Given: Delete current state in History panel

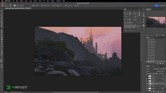Looking at the screenshot, I should click(x=163, y=64).
